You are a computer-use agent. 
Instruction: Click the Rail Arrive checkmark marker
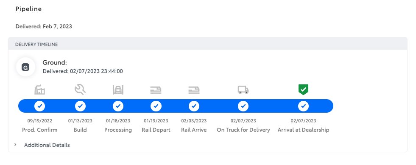coord(194,106)
